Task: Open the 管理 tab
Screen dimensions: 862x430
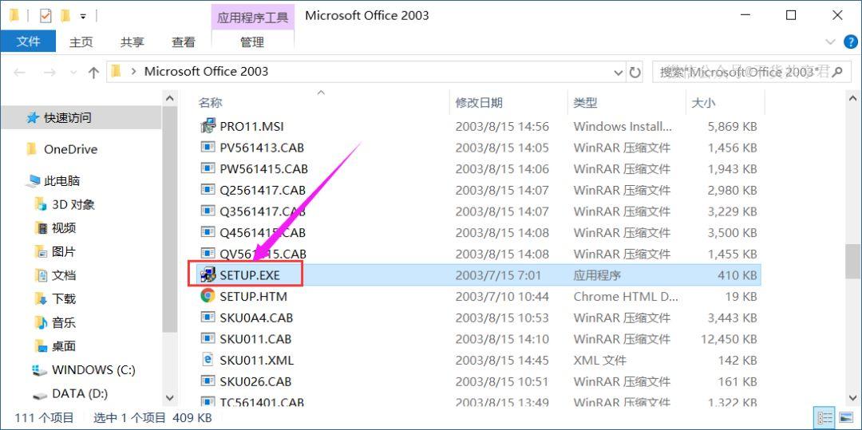Action: coord(252,41)
